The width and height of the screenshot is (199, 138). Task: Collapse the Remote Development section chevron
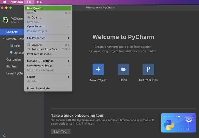click(x=4, y=39)
